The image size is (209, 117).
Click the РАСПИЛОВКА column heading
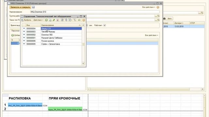click(x=20, y=98)
